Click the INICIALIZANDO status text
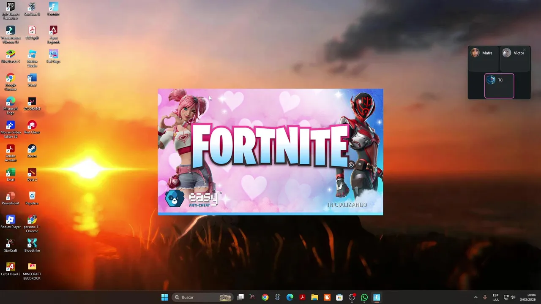This screenshot has height=304, width=541. pos(347,205)
